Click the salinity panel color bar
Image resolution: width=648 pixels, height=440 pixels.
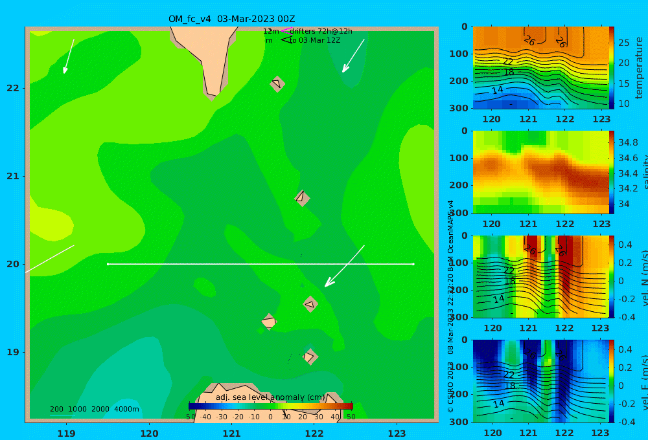[611, 172]
